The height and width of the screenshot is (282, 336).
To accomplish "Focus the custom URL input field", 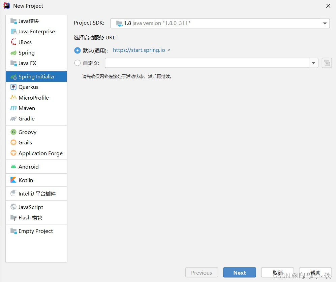I will click(207, 63).
